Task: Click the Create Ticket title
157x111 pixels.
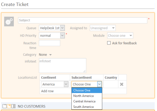Action: point(15,4)
